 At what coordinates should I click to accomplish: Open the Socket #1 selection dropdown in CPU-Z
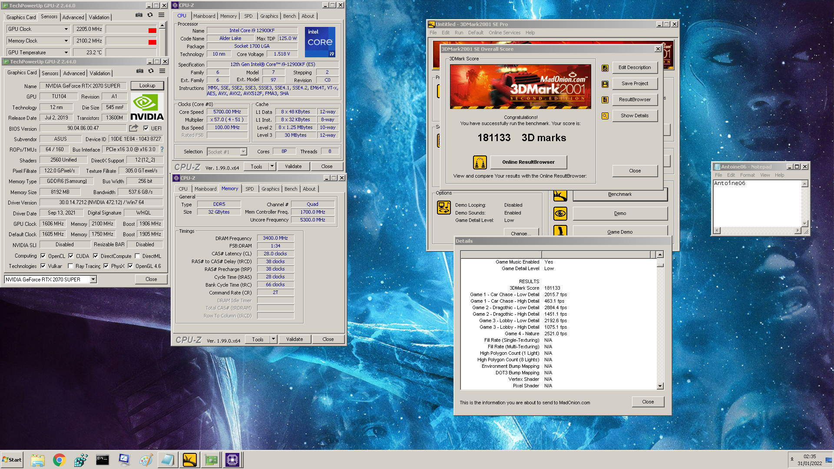[243, 152]
